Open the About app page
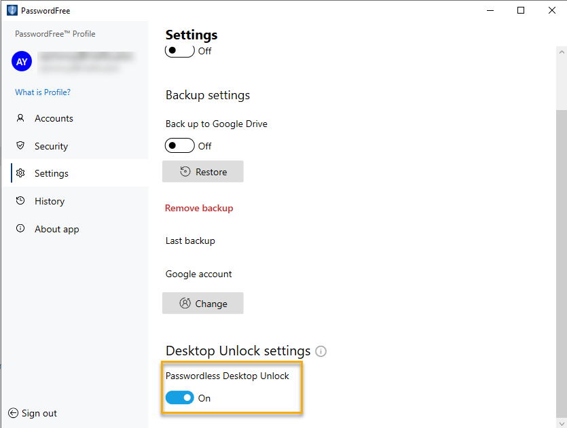The image size is (567, 428). [x=57, y=229]
